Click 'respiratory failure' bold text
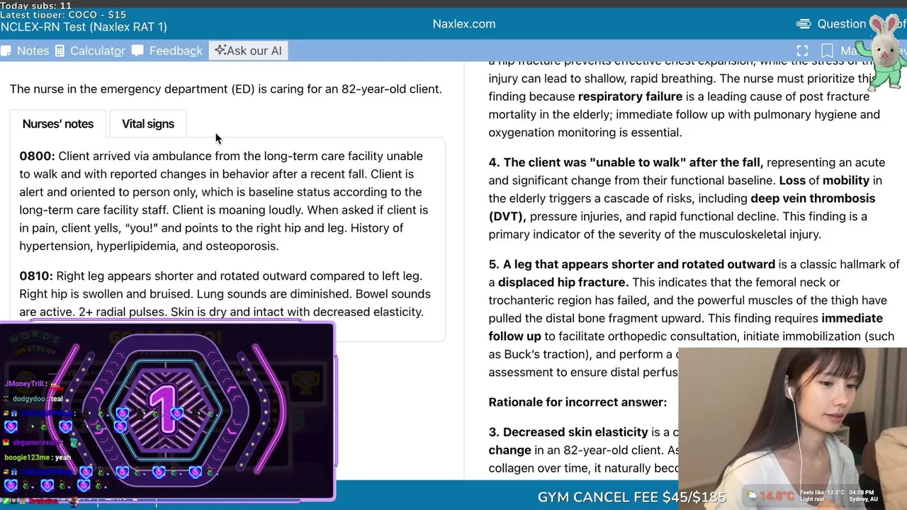 [630, 96]
